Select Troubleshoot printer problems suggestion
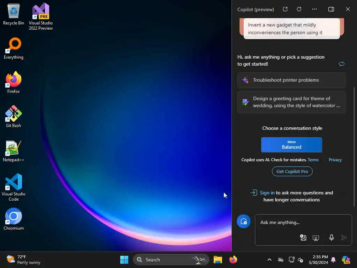 291,80
